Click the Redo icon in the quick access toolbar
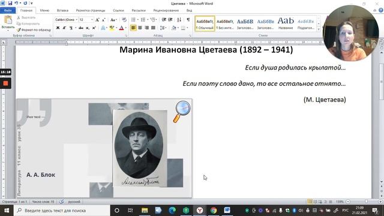Viewport: 384px width, 216px height. click(25, 4)
